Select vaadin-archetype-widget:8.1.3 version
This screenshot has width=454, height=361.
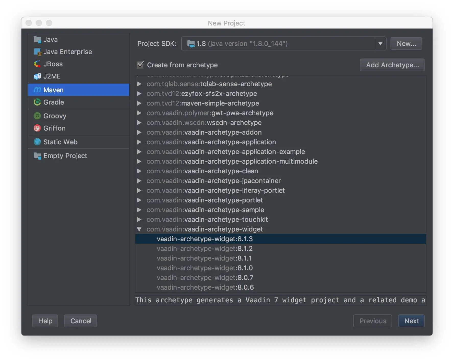pyautogui.click(x=281, y=239)
